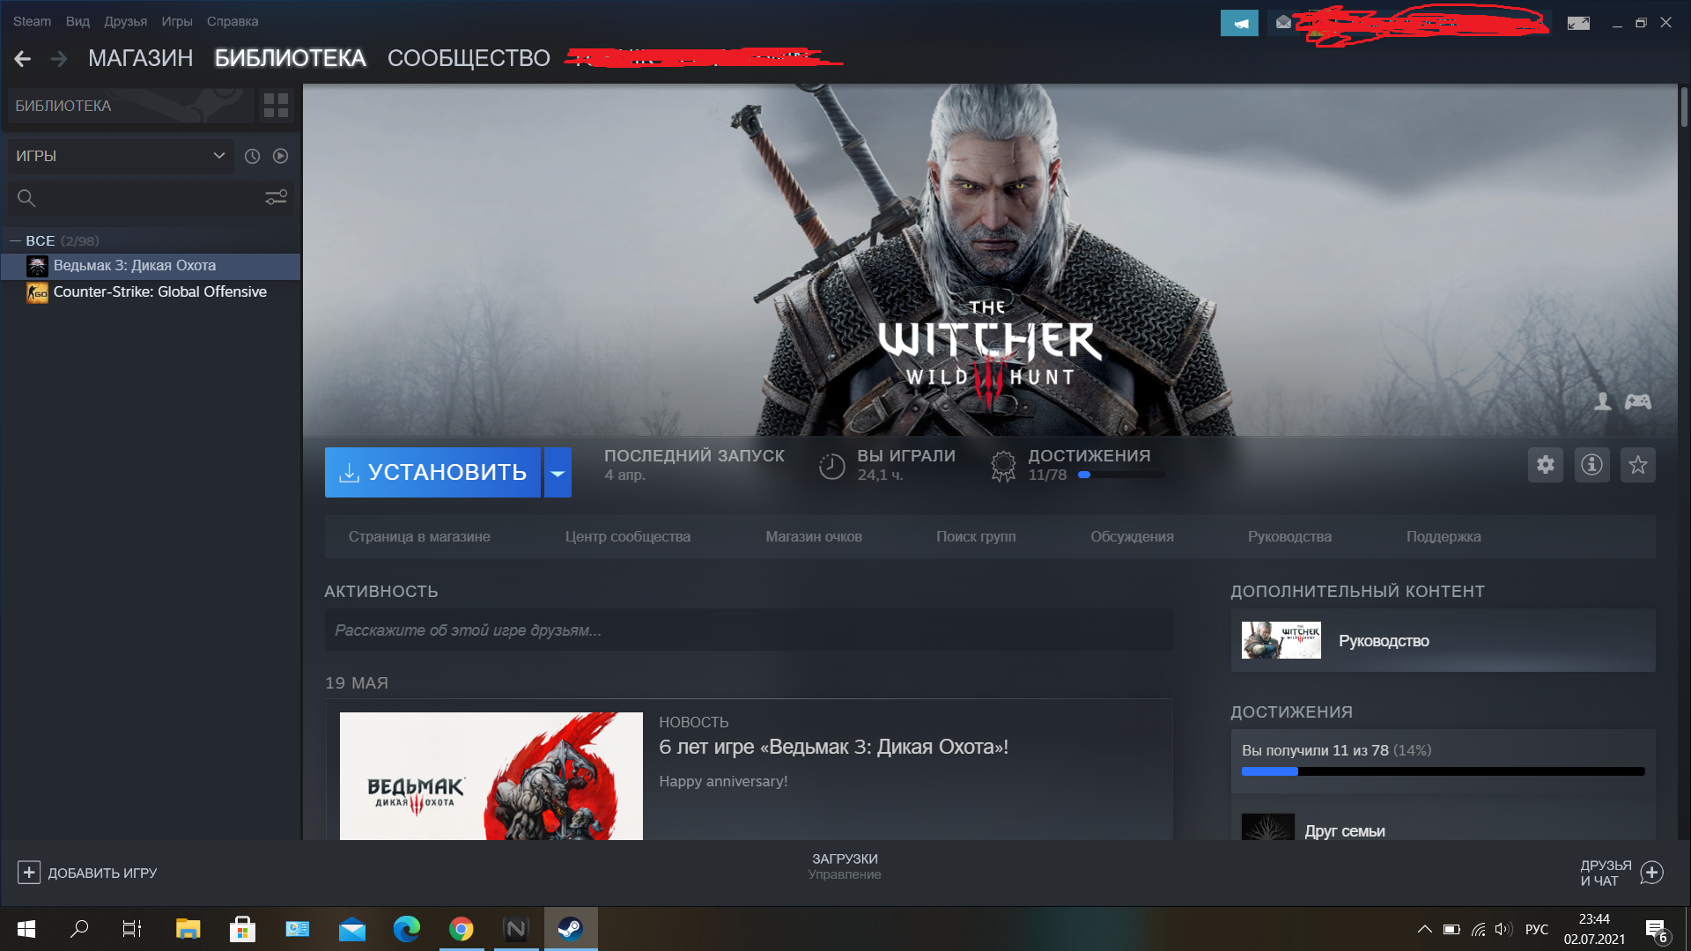Open Google Chrome from the taskbar
The width and height of the screenshot is (1691, 951).
pyautogui.click(x=461, y=929)
